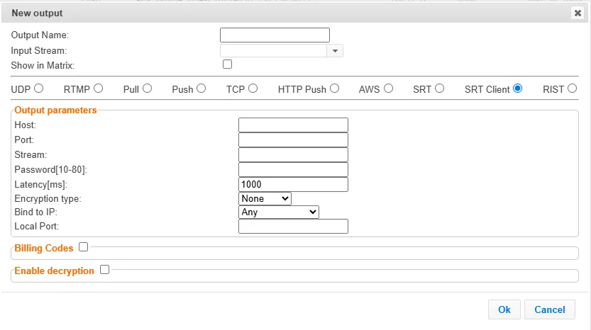Select the RIST radio button

pyautogui.click(x=572, y=89)
